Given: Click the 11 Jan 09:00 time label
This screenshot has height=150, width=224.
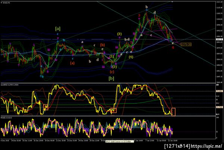Looking at the screenshot, I should 162,141.
